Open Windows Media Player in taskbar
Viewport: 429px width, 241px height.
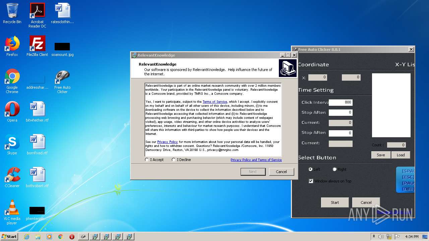[x=49, y=237]
